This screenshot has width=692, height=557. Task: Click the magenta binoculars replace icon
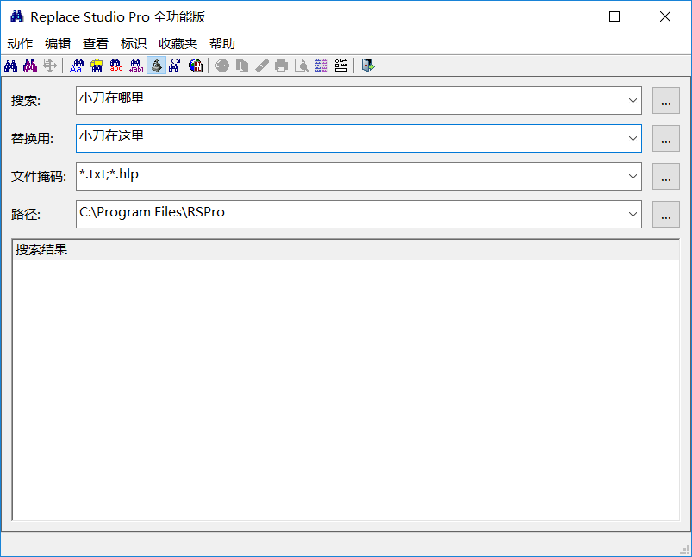tap(30, 66)
